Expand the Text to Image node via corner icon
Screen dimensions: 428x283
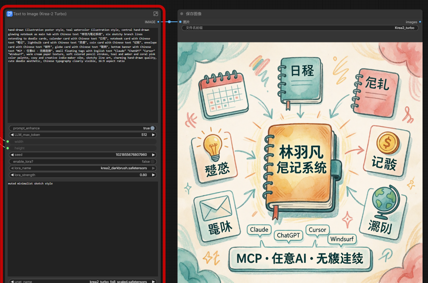point(155,14)
